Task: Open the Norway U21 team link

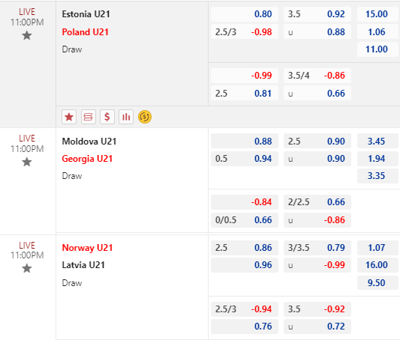Action: [x=87, y=248]
